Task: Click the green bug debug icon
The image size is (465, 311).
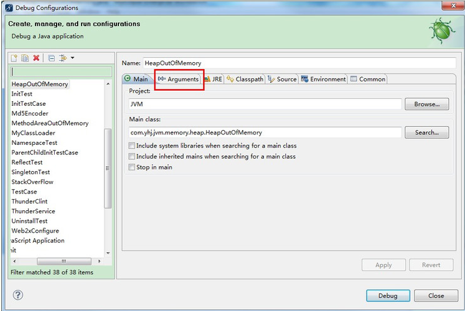Action: tap(441, 31)
